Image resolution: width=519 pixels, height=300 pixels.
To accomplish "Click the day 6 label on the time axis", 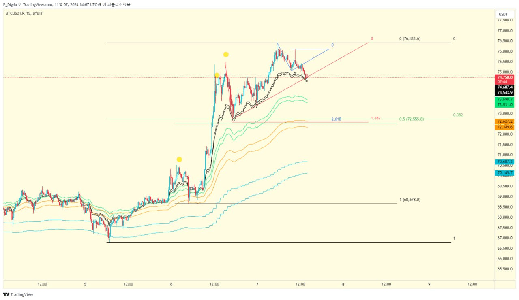I will point(171,284).
